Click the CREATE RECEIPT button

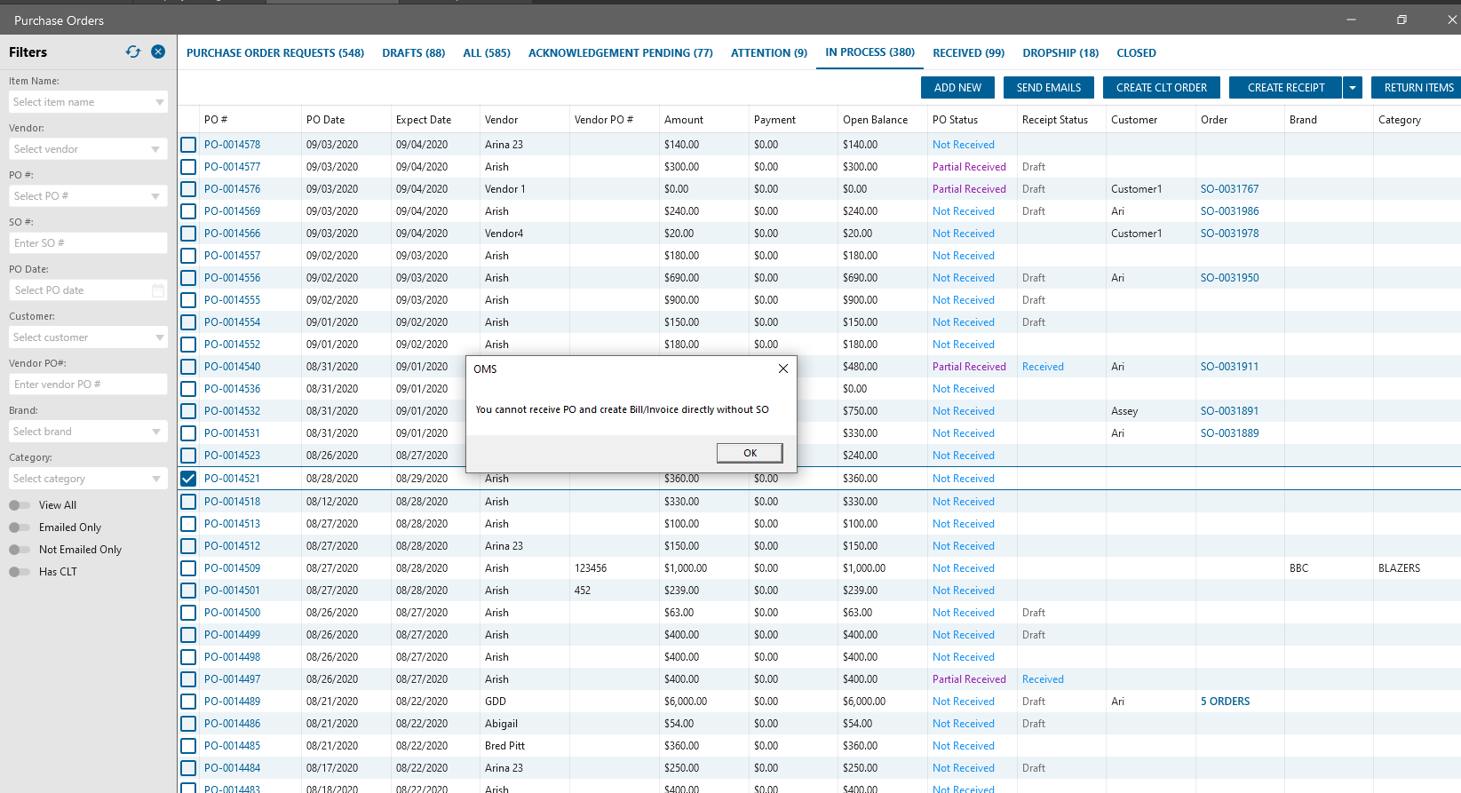click(x=1286, y=88)
